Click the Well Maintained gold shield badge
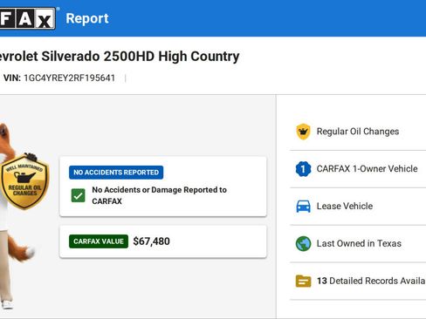The height and width of the screenshot is (319, 426). point(24,181)
